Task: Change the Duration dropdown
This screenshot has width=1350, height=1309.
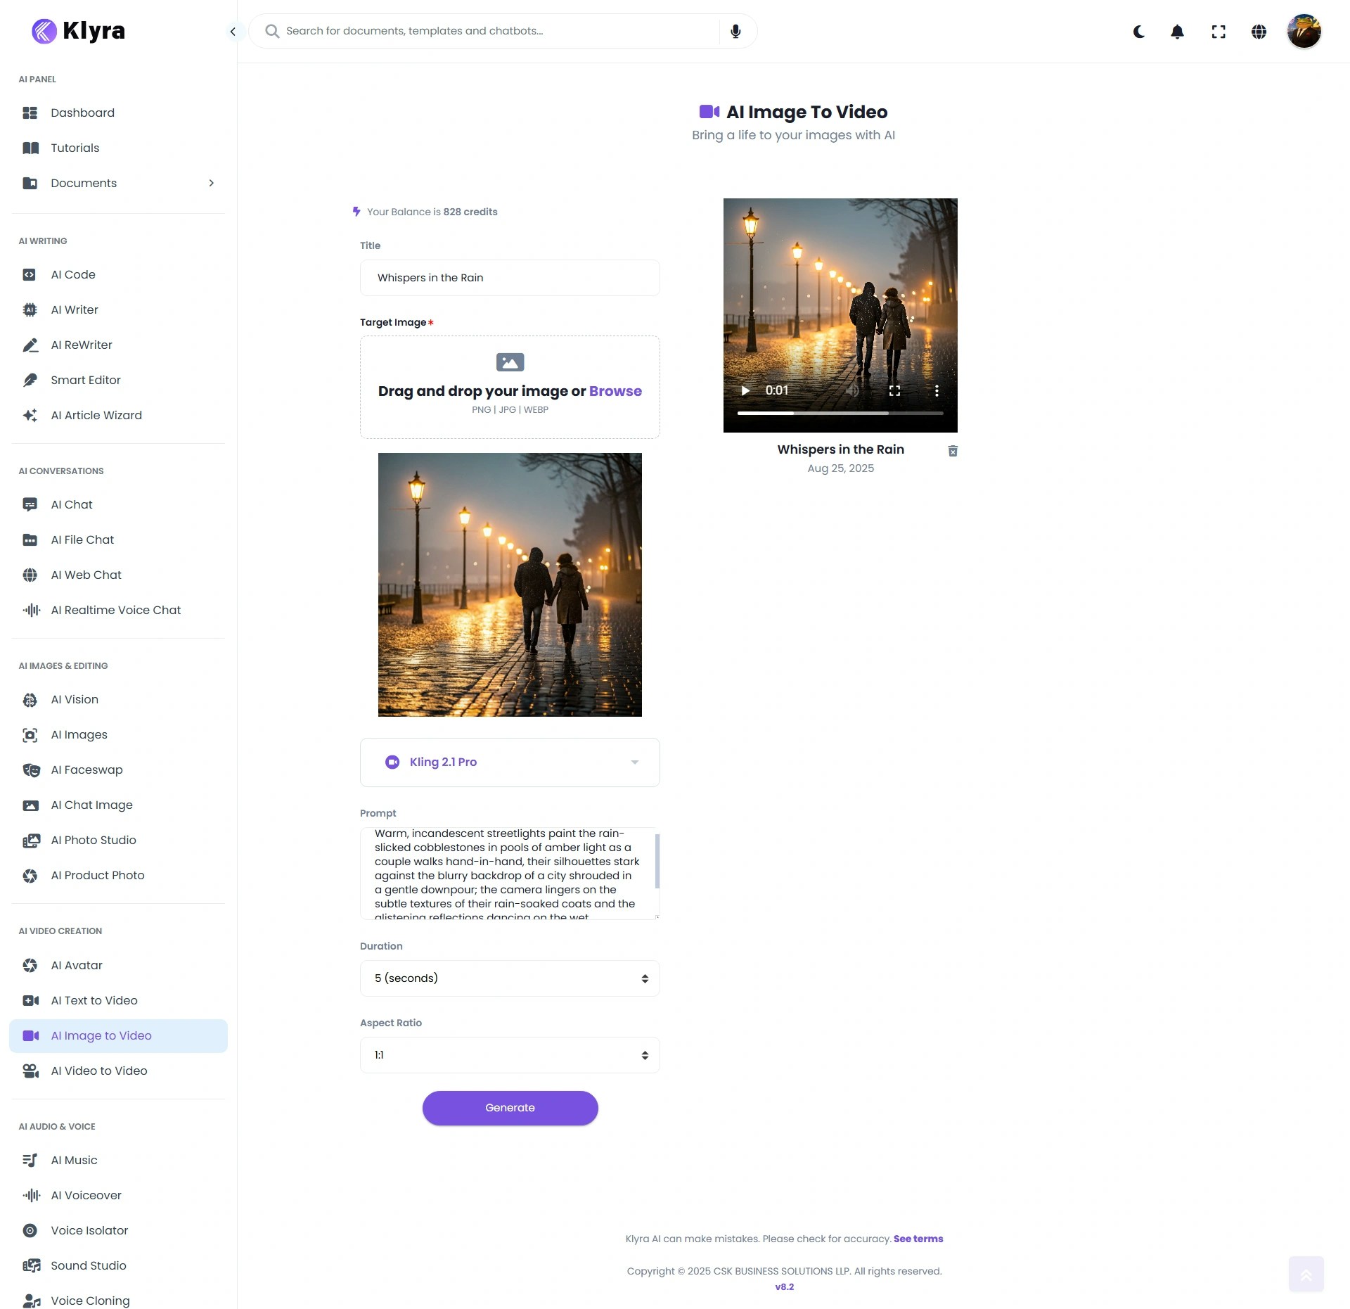Action: point(510,978)
